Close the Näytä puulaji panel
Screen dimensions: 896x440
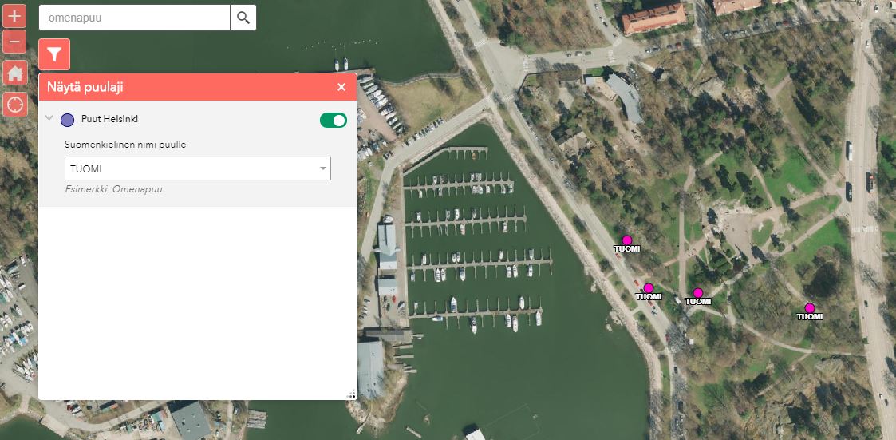[x=341, y=87]
